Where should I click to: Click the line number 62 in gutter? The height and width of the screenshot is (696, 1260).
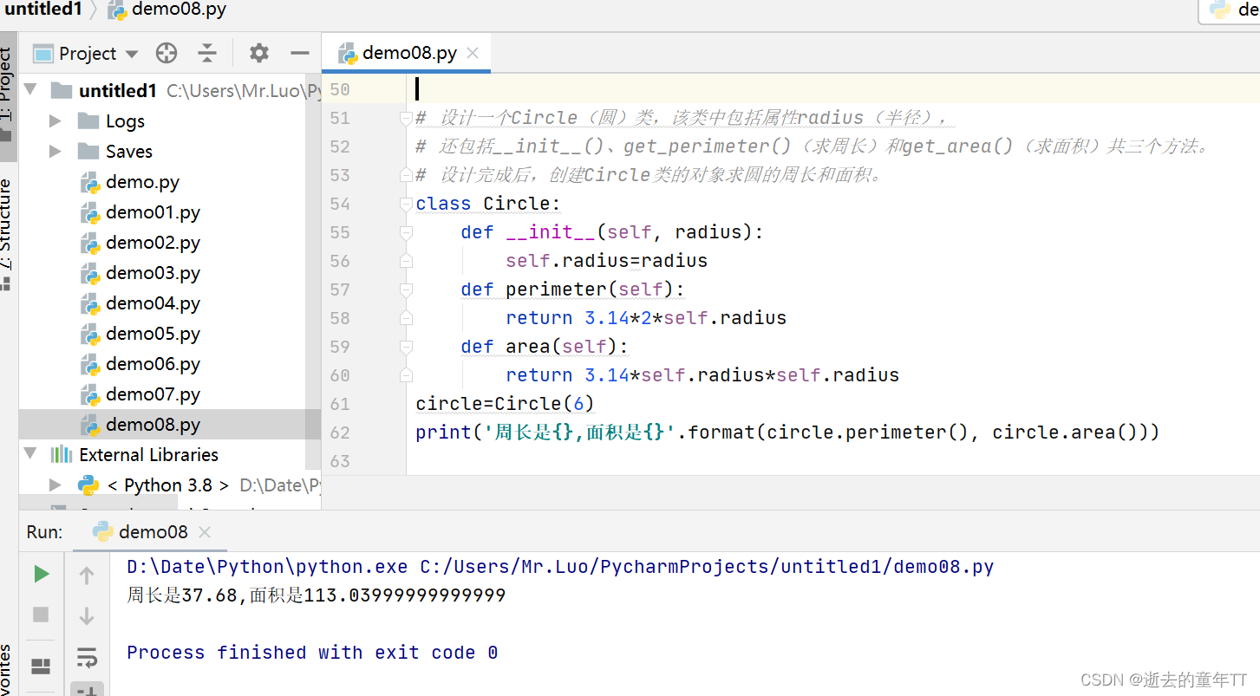340,433
